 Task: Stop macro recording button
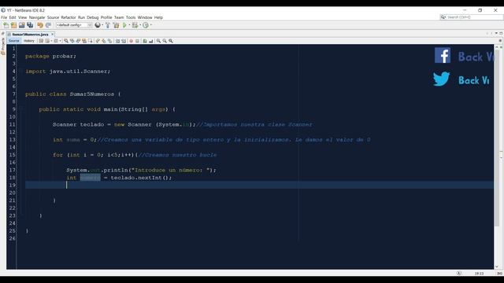[137, 41]
